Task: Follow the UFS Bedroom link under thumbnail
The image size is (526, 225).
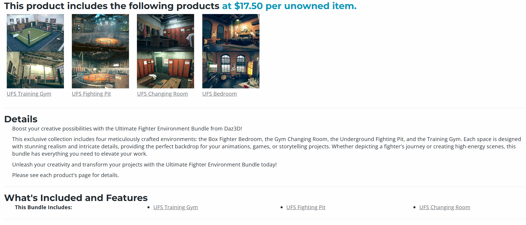Action: point(220,94)
